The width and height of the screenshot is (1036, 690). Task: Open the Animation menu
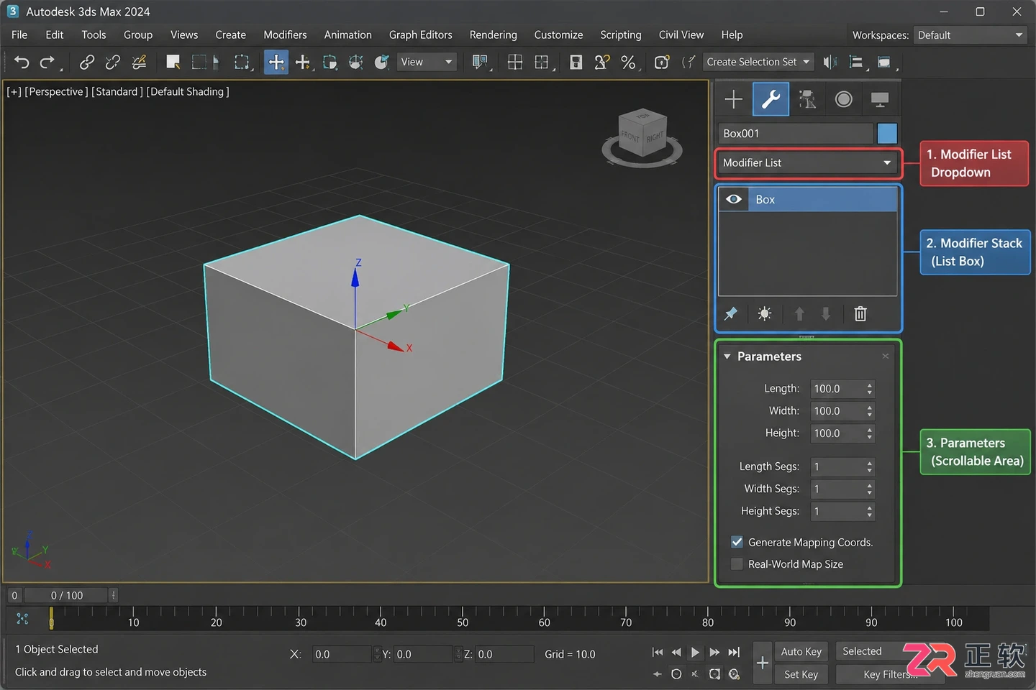pyautogui.click(x=348, y=35)
